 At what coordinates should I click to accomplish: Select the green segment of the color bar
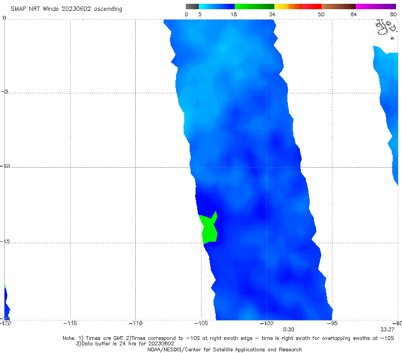254,7
